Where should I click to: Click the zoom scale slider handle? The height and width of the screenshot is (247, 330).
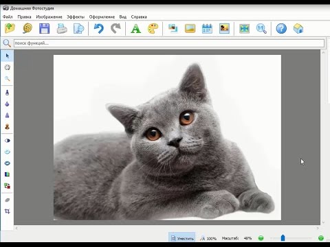click(283, 238)
